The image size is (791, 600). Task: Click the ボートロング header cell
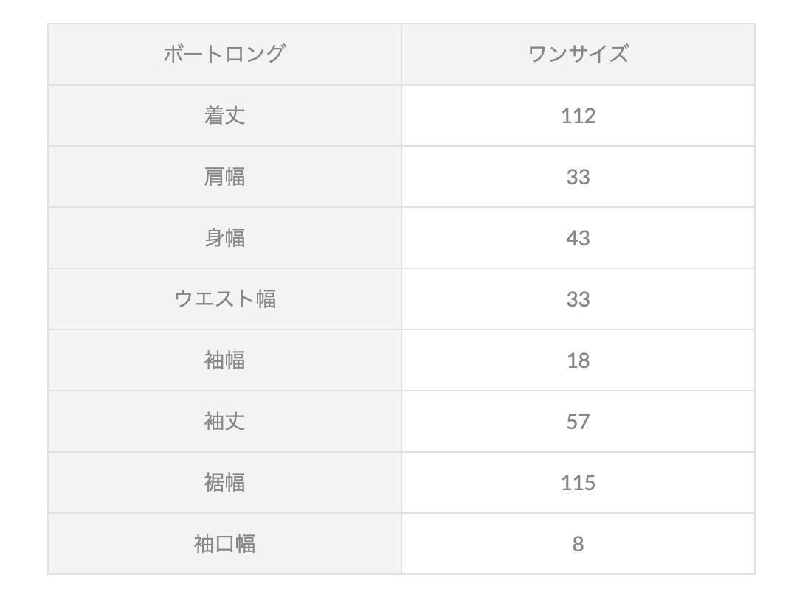point(224,55)
